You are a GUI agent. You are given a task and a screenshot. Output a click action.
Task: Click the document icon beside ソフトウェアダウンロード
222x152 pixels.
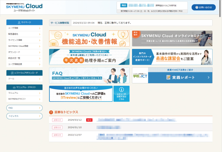(x=12, y=73)
